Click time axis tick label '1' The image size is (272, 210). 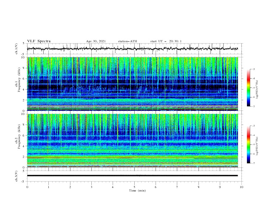click(48, 187)
